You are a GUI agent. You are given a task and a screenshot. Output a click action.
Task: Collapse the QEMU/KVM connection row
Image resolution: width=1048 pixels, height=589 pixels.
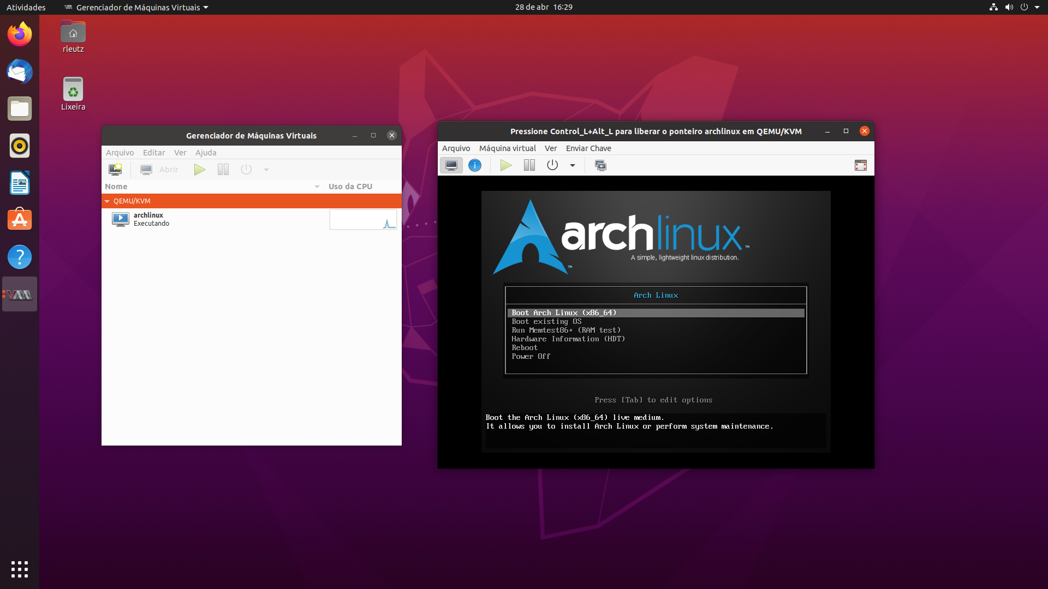(107, 201)
